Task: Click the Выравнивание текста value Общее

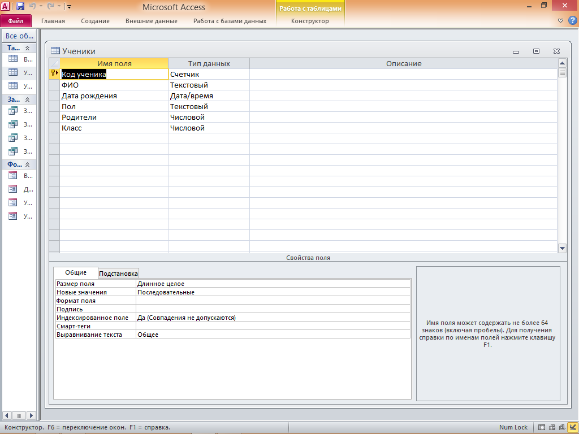Action: point(273,335)
